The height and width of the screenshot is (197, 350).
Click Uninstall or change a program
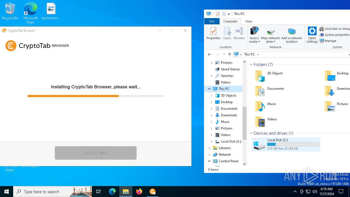(335, 29)
